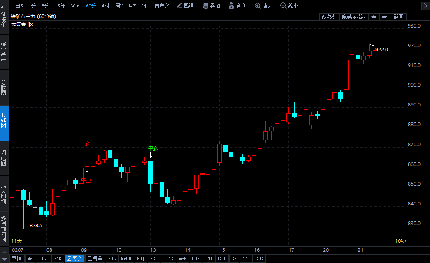This screenshot has height=263, width=430.
Task: Go to previous indicator with left arrow
Action: (x=374, y=17)
